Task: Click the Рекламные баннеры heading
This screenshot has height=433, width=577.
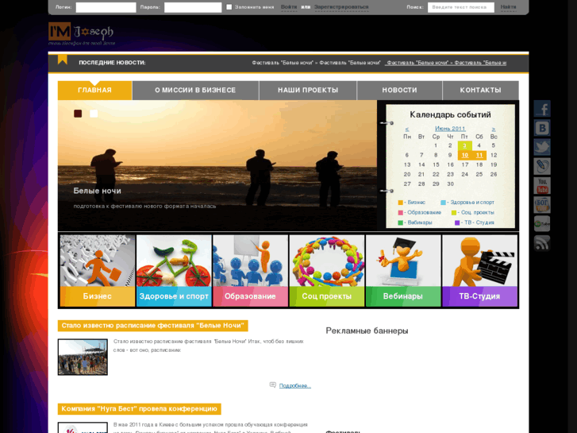Action: click(367, 331)
